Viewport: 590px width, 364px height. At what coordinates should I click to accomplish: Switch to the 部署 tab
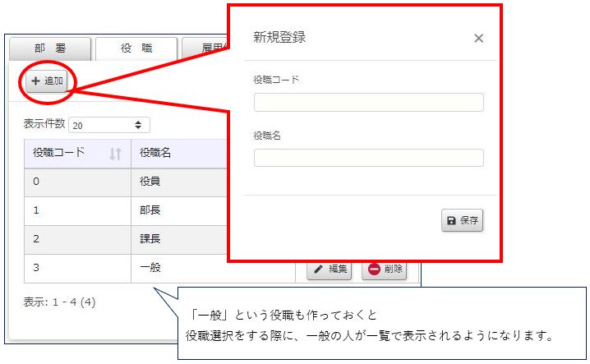49,49
